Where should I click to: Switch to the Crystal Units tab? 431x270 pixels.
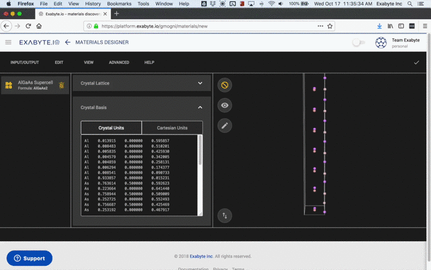pyautogui.click(x=111, y=128)
